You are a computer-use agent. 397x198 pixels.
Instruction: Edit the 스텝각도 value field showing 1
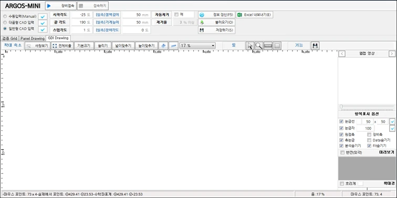click(x=81, y=30)
